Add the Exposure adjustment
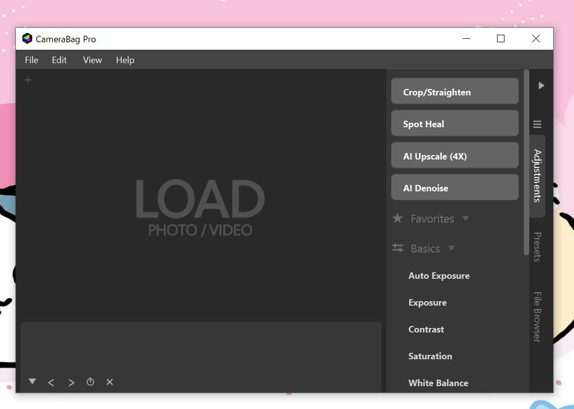This screenshot has width=574, height=409. tap(427, 303)
